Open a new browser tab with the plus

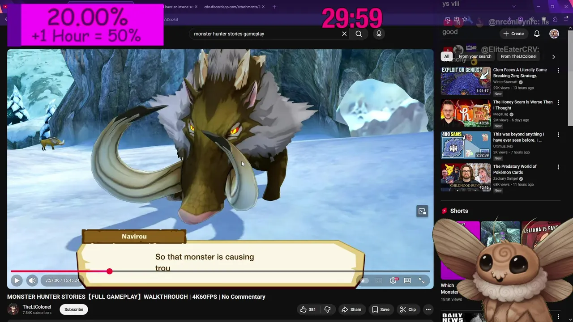[274, 7]
